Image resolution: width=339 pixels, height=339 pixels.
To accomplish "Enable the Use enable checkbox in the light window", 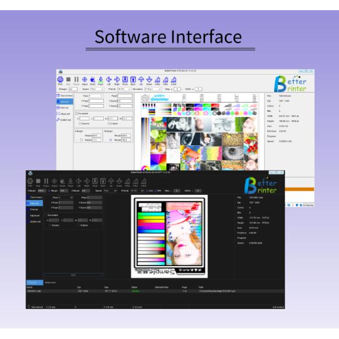I will pos(77,113).
